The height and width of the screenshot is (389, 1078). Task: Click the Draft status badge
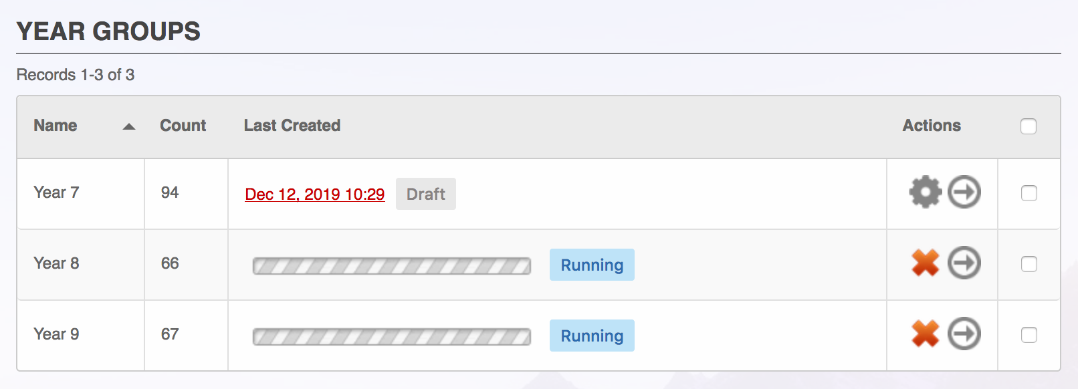[x=425, y=194]
